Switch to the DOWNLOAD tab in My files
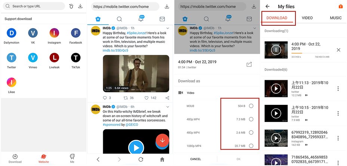 [277, 18]
